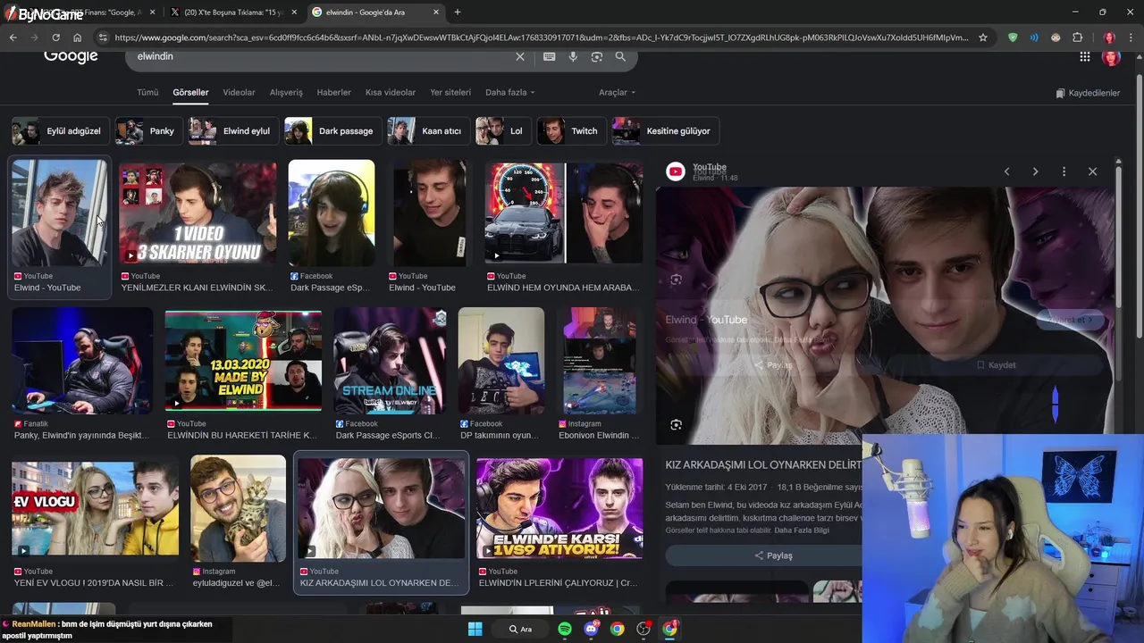Click the browser address bar URL
Viewport: 1144px width, 643px height.
[541, 38]
